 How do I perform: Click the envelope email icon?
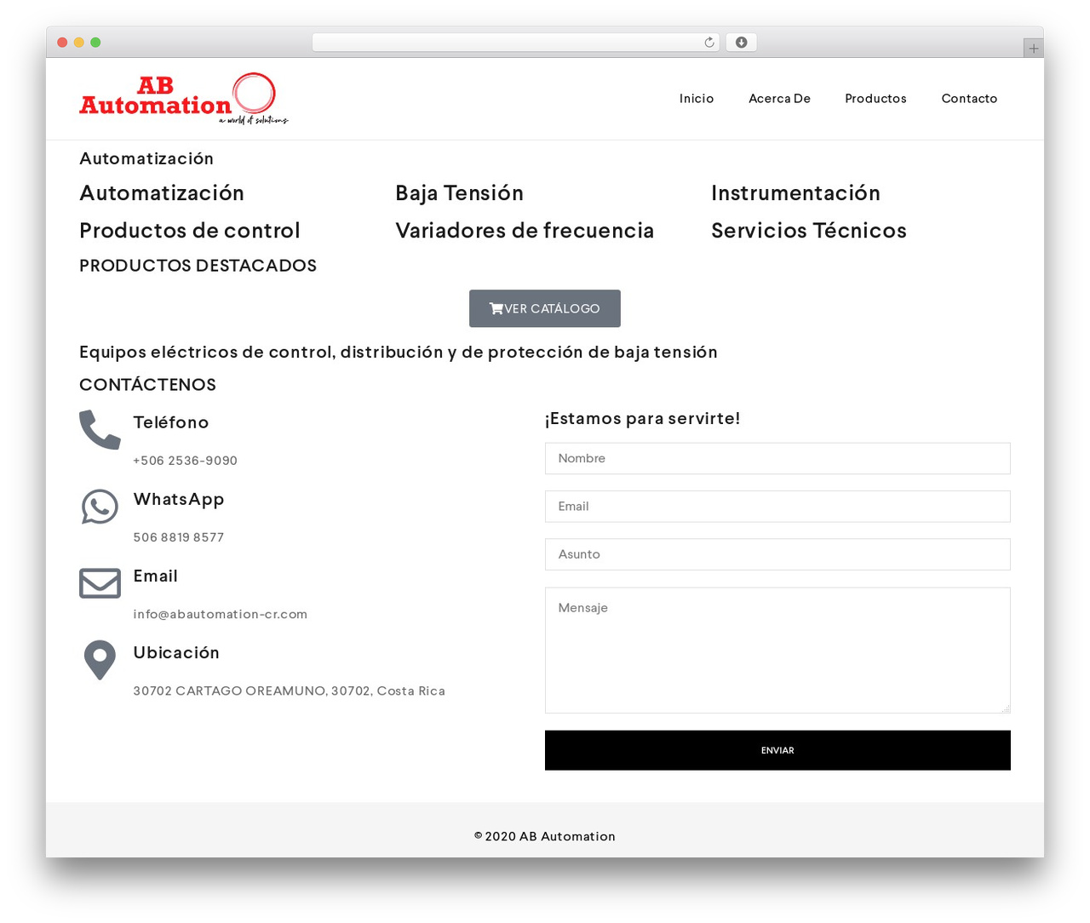tap(100, 583)
